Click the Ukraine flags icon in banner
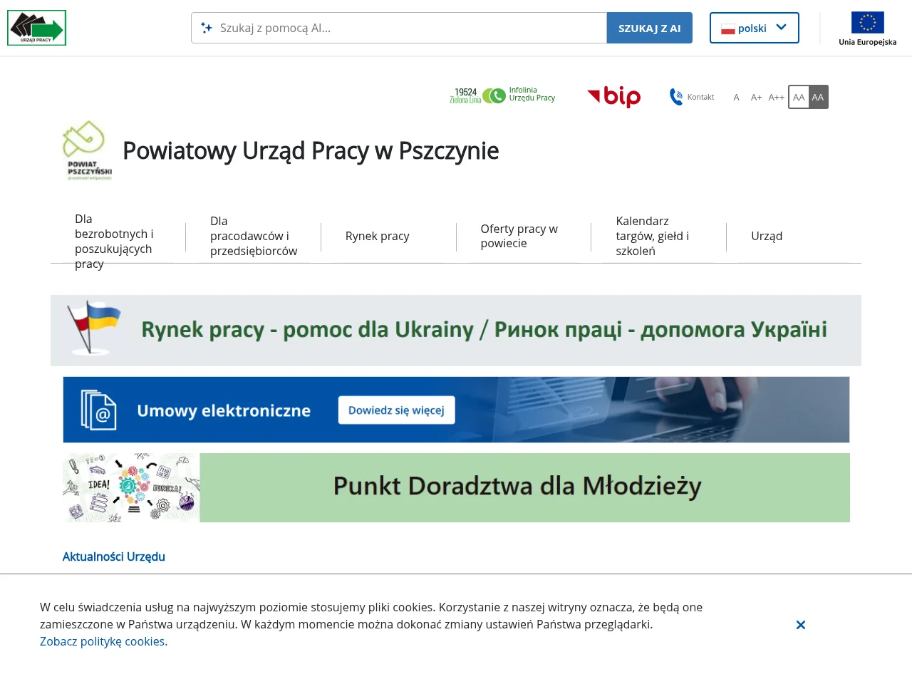The image size is (912, 684). tap(94, 328)
